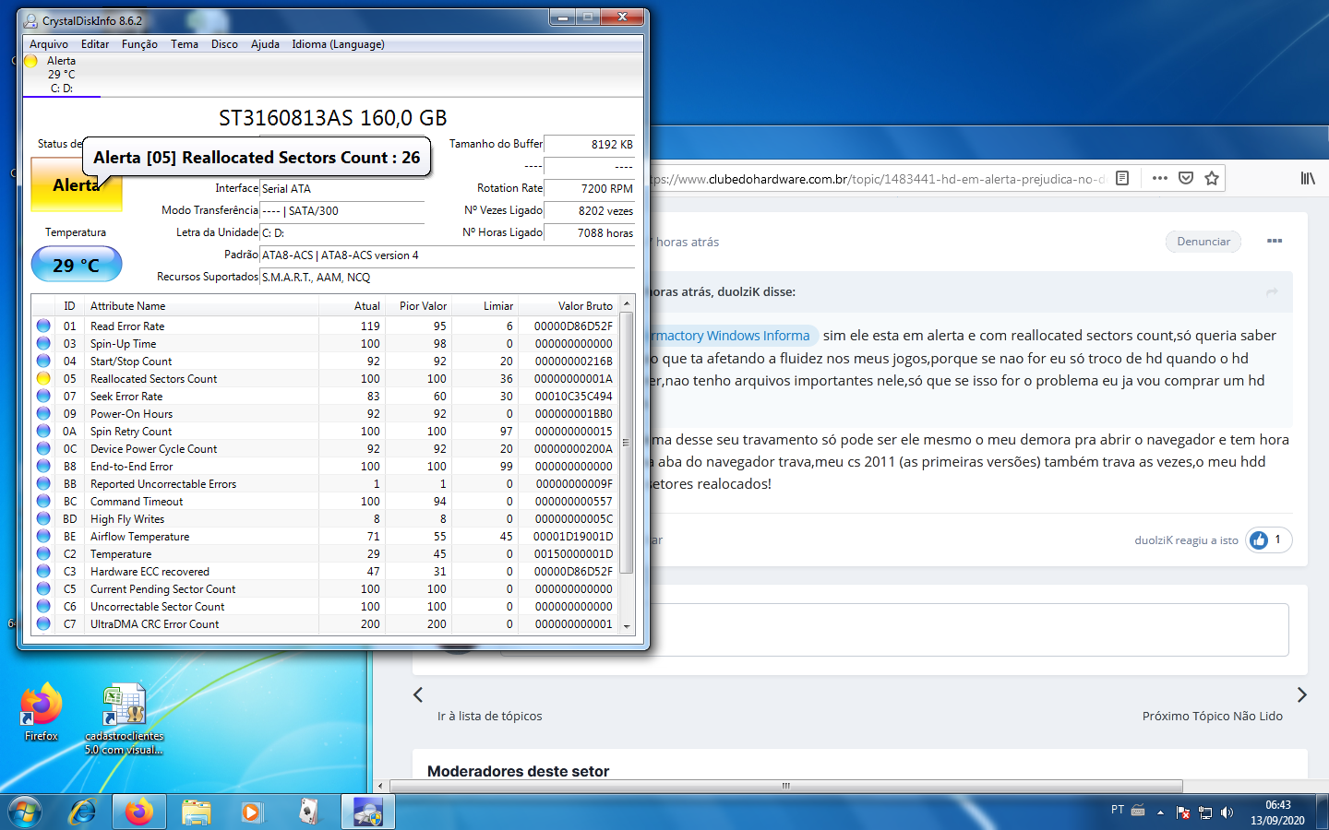This screenshot has height=830, width=1329.
Task: Open the Firefox Library icon
Action: click(1308, 178)
